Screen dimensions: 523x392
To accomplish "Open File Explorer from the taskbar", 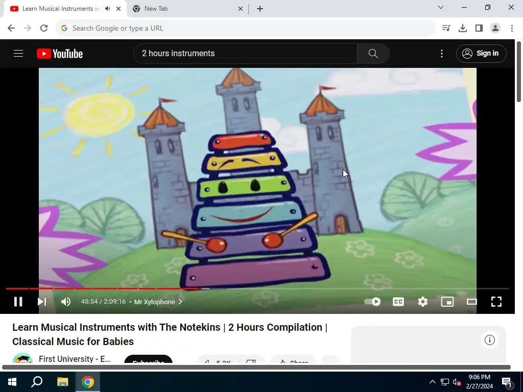I will (62, 382).
